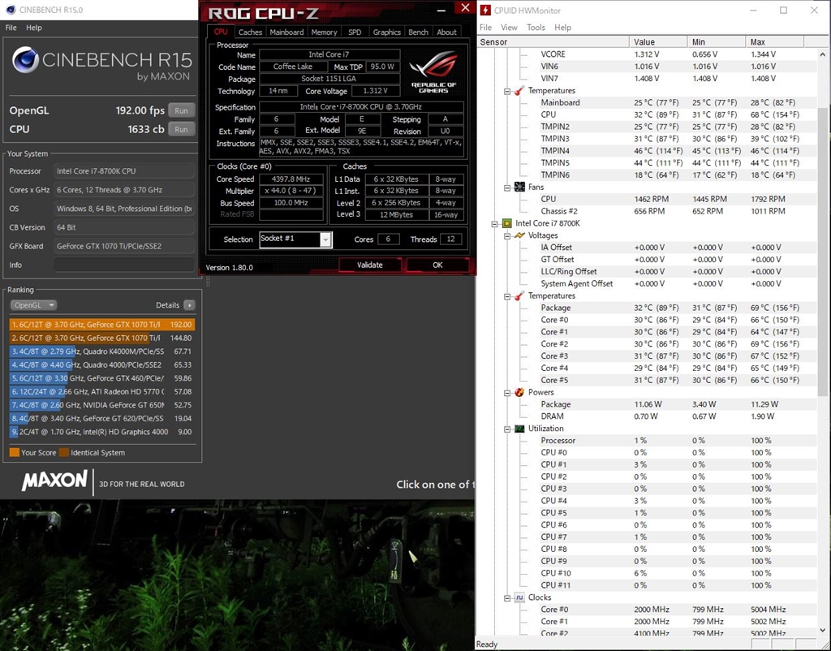Select the ATI Radeon HD 5770 ranking entry
The height and width of the screenshot is (651, 831).
click(x=101, y=392)
